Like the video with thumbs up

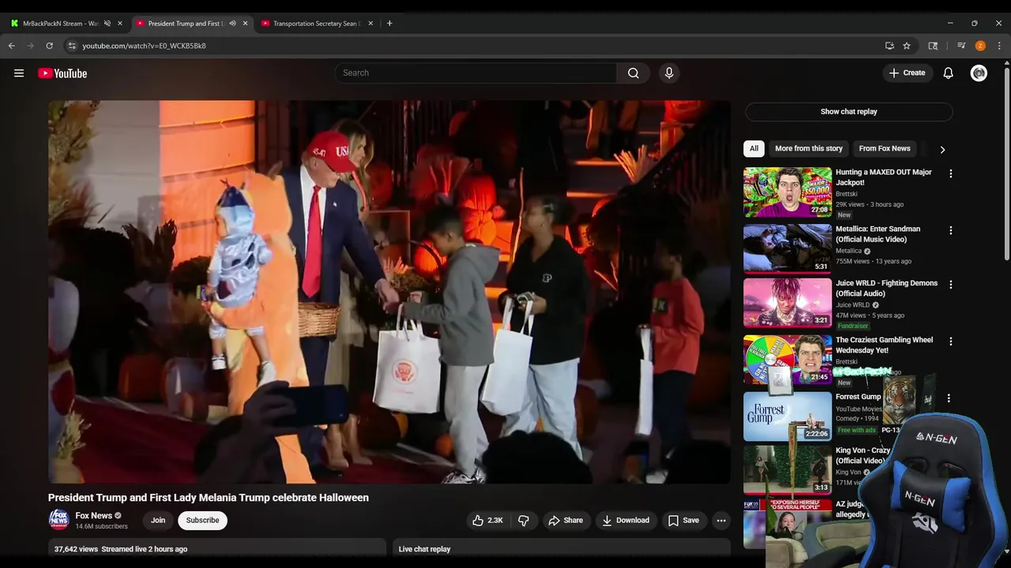click(x=488, y=521)
